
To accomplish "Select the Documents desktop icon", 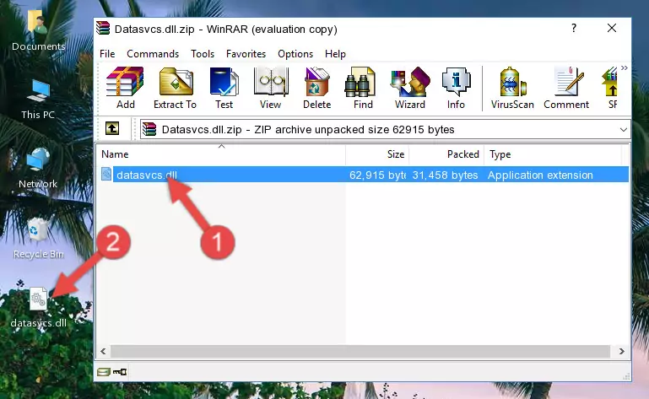I will [x=38, y=31].
